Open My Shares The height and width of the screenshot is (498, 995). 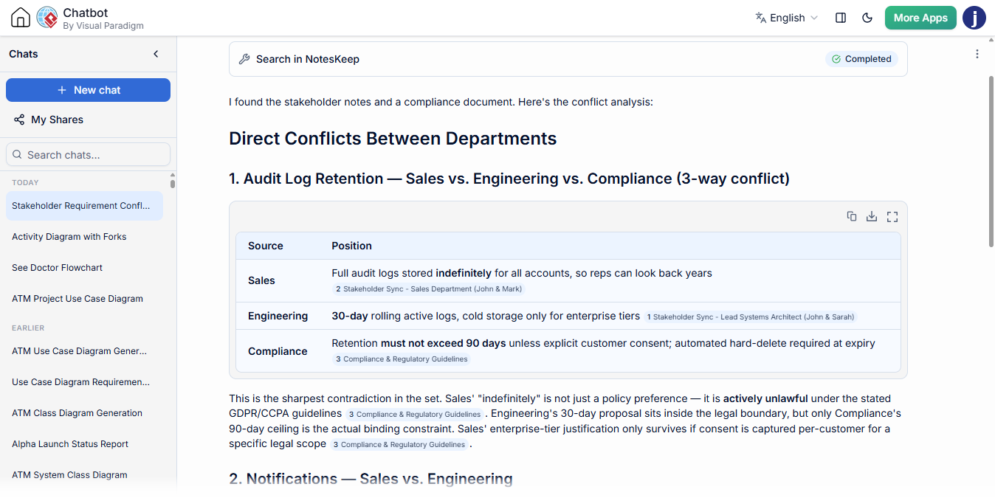(49, 120)
